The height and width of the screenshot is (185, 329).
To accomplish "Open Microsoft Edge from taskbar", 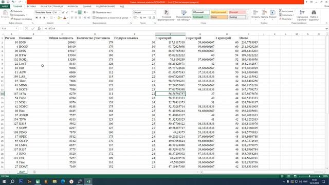I will pyautogui.click(x=63, y=181).
